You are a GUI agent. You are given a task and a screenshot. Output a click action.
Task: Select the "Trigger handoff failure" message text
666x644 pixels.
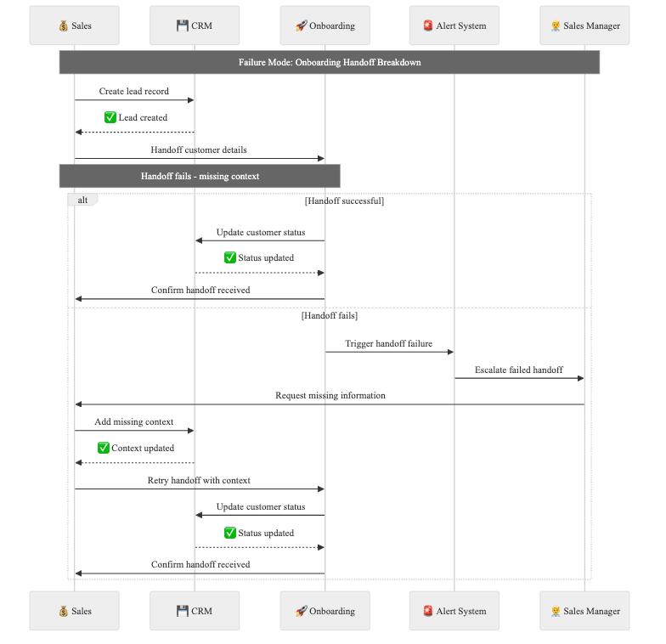point(388,344)
